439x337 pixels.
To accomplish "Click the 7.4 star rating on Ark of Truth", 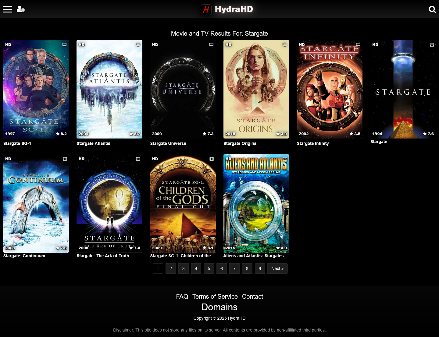I will point(135,248).
